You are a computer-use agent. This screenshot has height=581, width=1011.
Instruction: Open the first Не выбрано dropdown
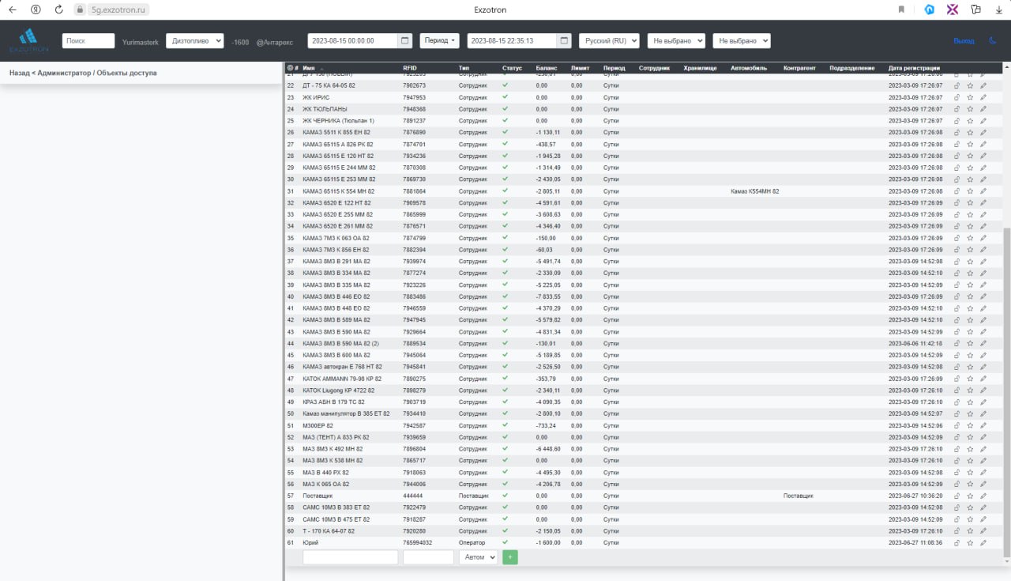pyautogui.click(x=676, y=40)
